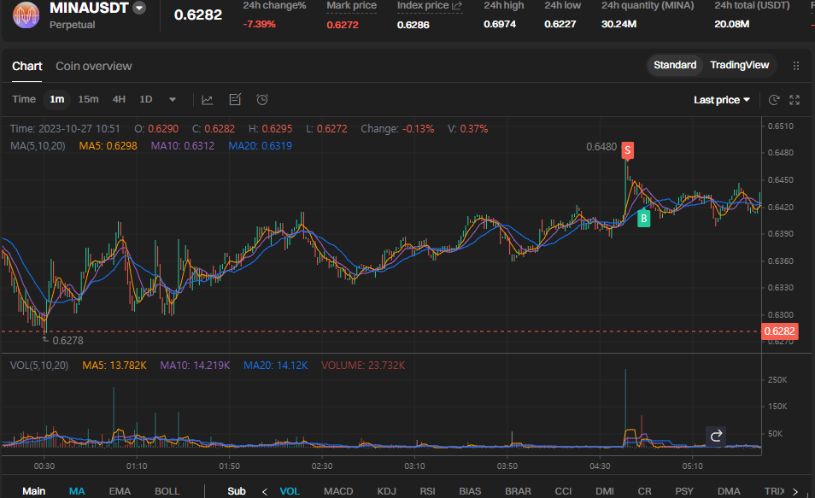Open the MINAUSDT pair selector dropdown

139,8
